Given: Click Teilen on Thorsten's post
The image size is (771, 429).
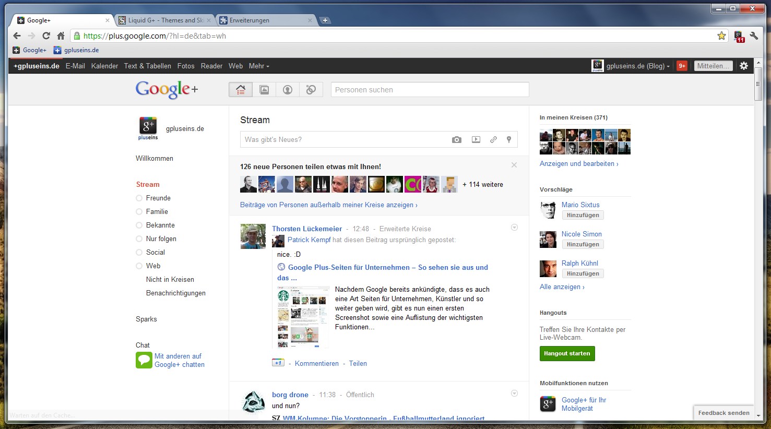Looking at the screenshot, I should (x=358, y=363).
